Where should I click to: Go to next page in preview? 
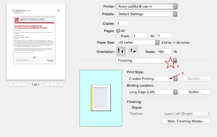[x=50, y=84]
